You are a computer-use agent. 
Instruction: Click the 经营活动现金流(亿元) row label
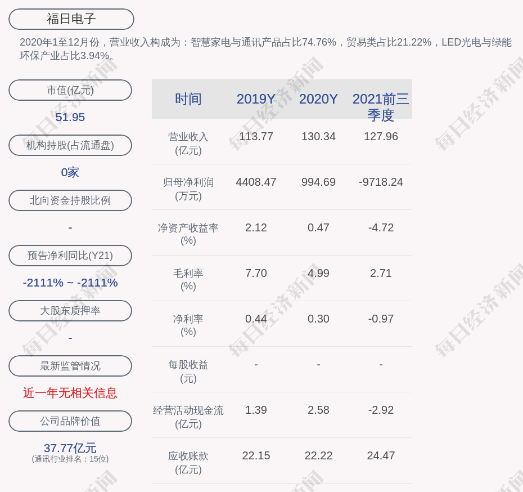pos(188,417)
